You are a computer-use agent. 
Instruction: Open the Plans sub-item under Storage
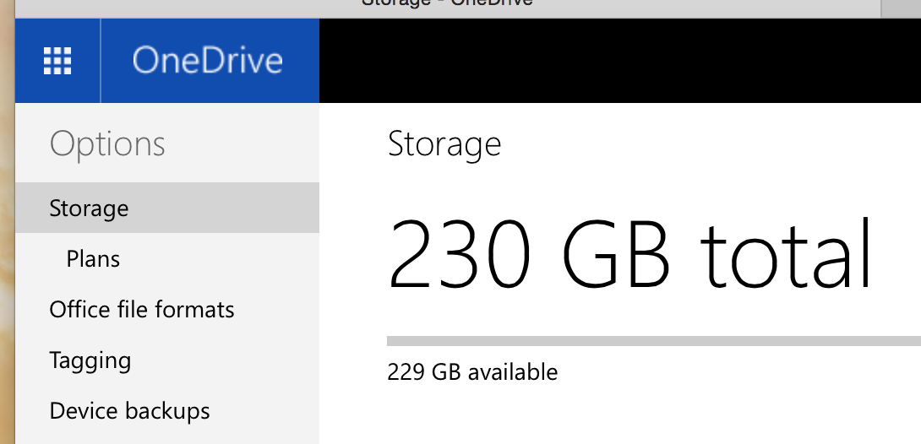(x=93, y=258)
